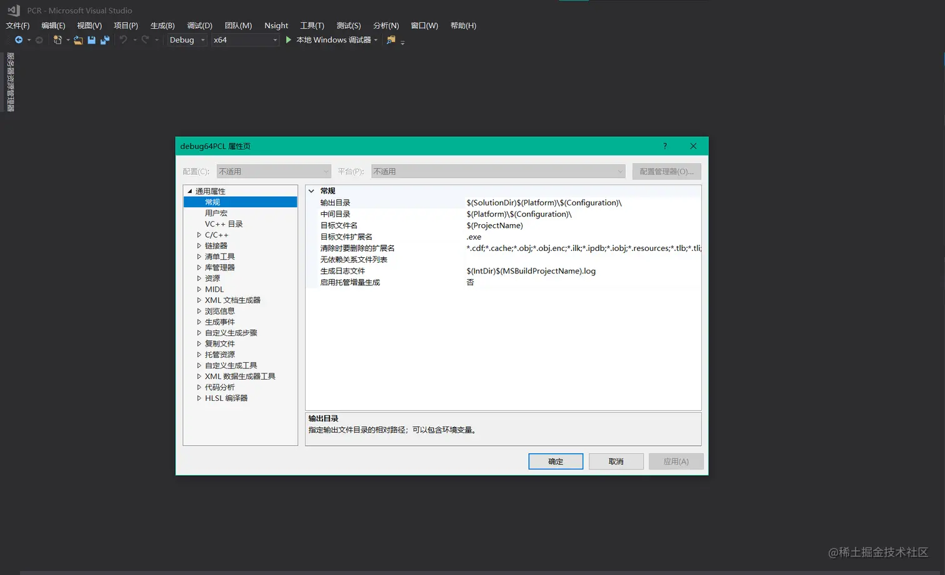945x575 pixels.
Task: Select the VC++ 目录 tree item
Action: click(224, 224)
